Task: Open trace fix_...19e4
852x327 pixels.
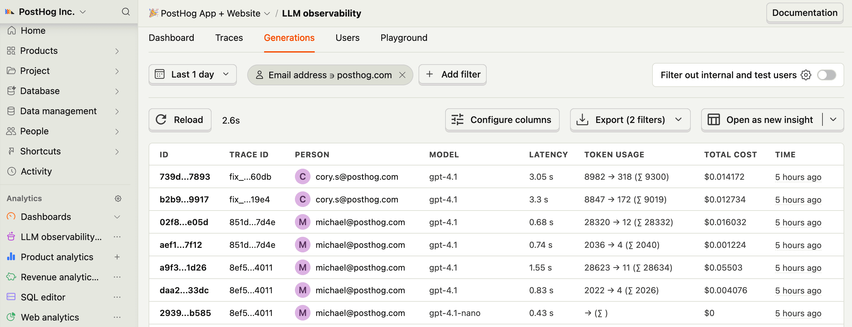Action: (x=250, y=200)
